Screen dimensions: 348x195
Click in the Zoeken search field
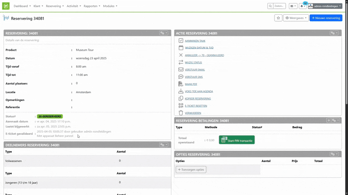(x=278, y=6)
